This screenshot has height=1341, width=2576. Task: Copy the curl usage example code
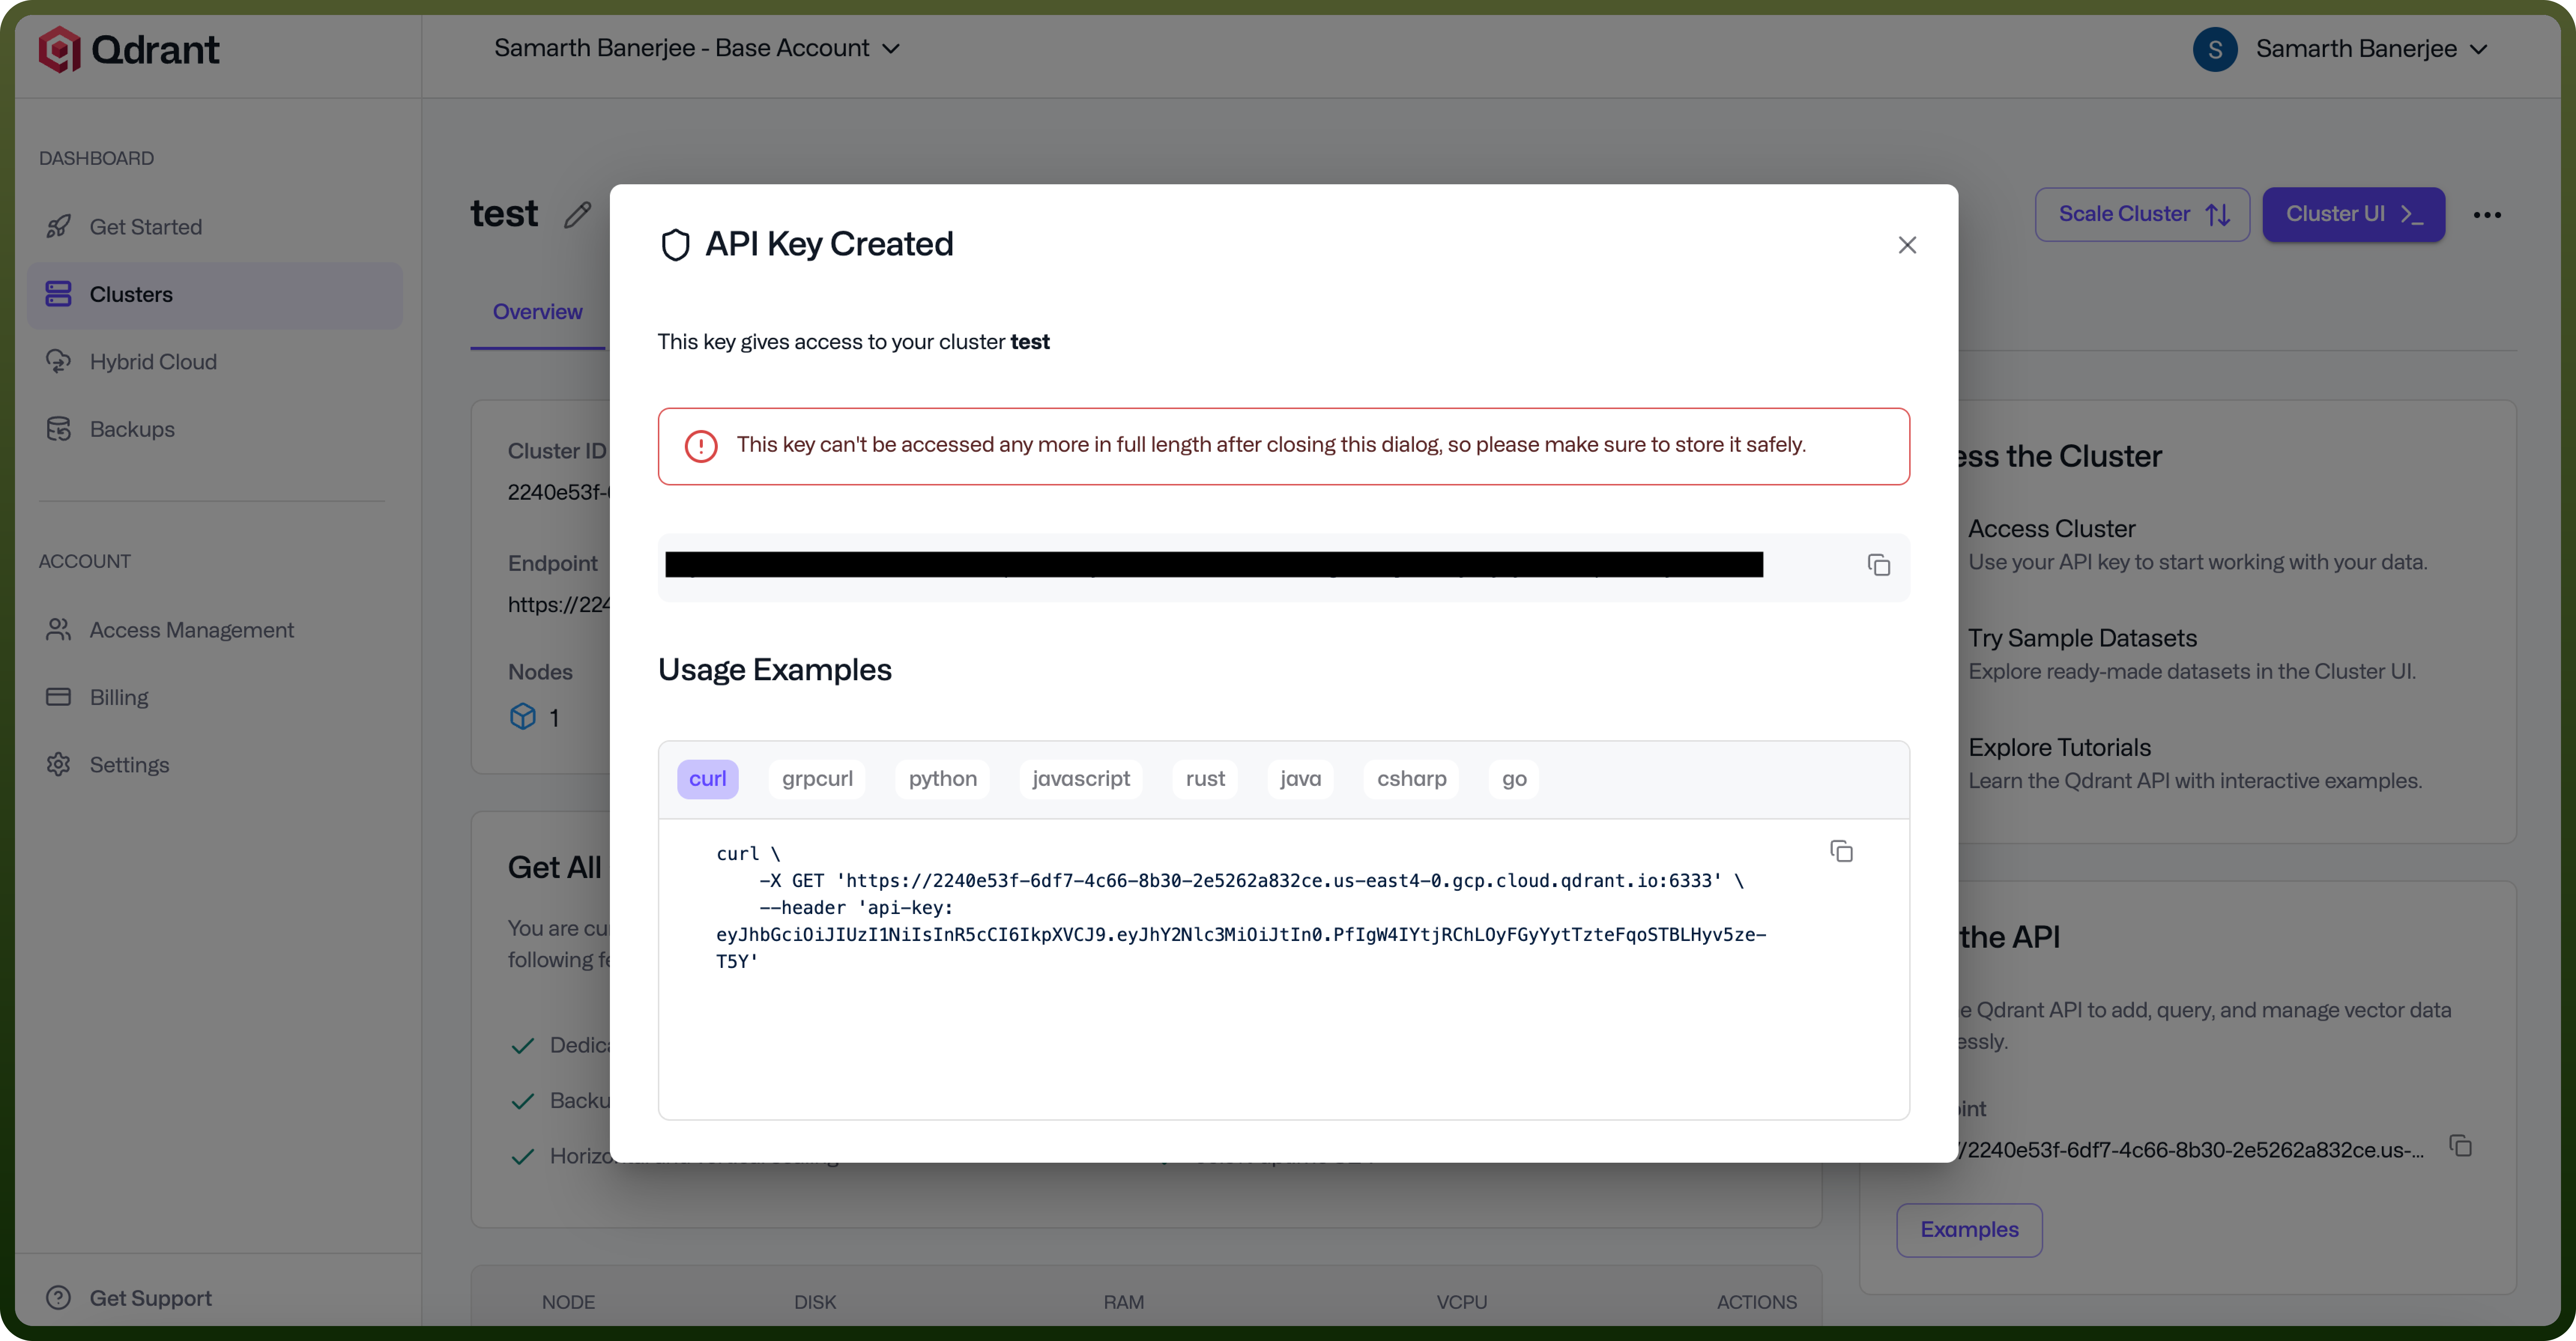coord(1841,851)
